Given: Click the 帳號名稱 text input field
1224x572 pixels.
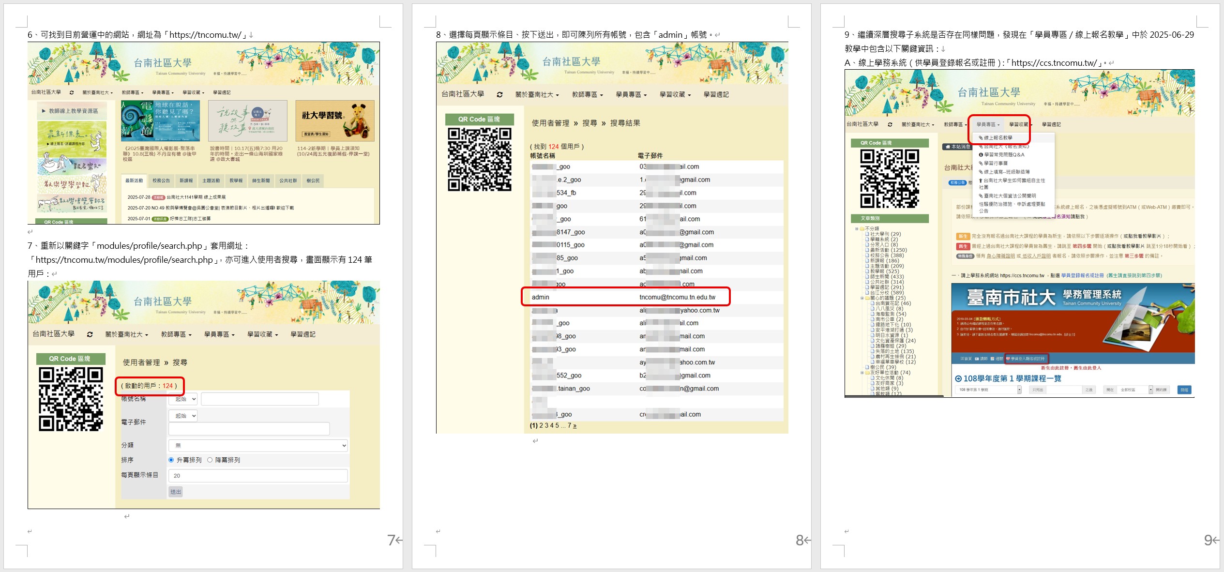Looking at the screenshot, I should [x=260, y=399].
